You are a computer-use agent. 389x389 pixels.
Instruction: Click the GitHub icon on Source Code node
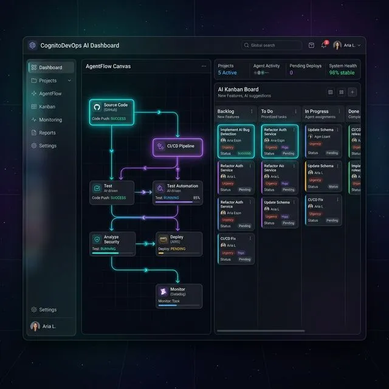[97, 107]
